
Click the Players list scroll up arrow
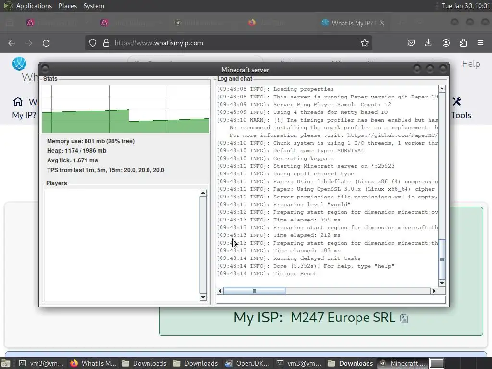click(x=203, y=193)
